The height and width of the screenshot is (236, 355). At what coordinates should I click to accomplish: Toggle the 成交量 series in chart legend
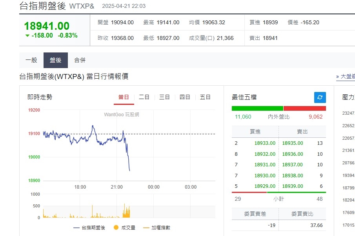coord(124,227)
